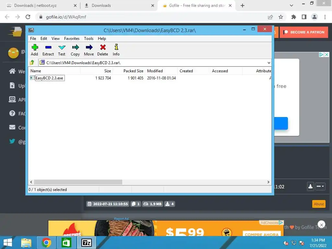332x249 pixels.
Task: Sort by the Created column
Action: (x=194, y=71)
